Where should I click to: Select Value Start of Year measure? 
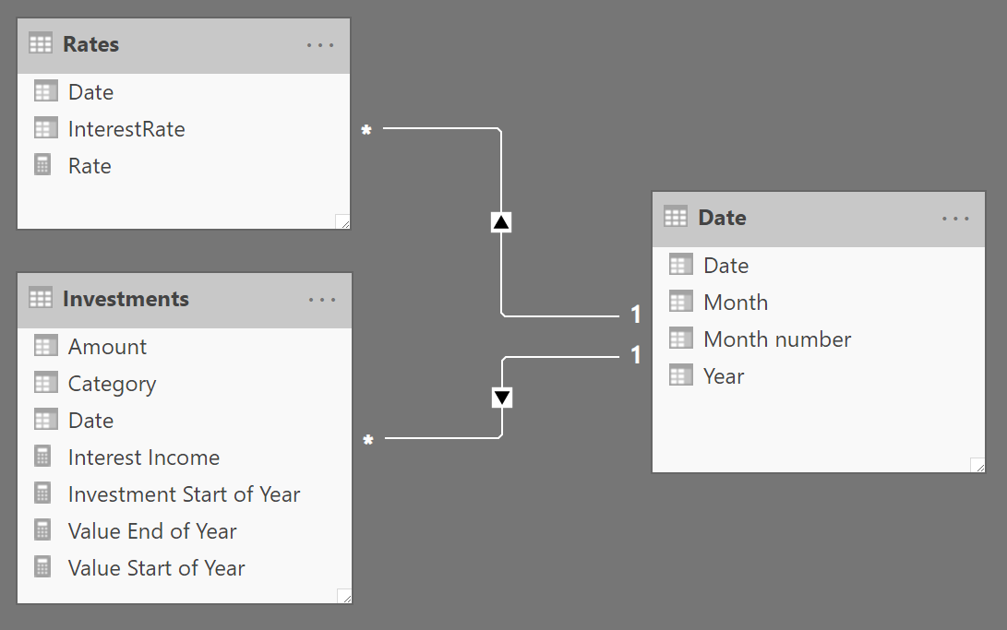point(185,568)
